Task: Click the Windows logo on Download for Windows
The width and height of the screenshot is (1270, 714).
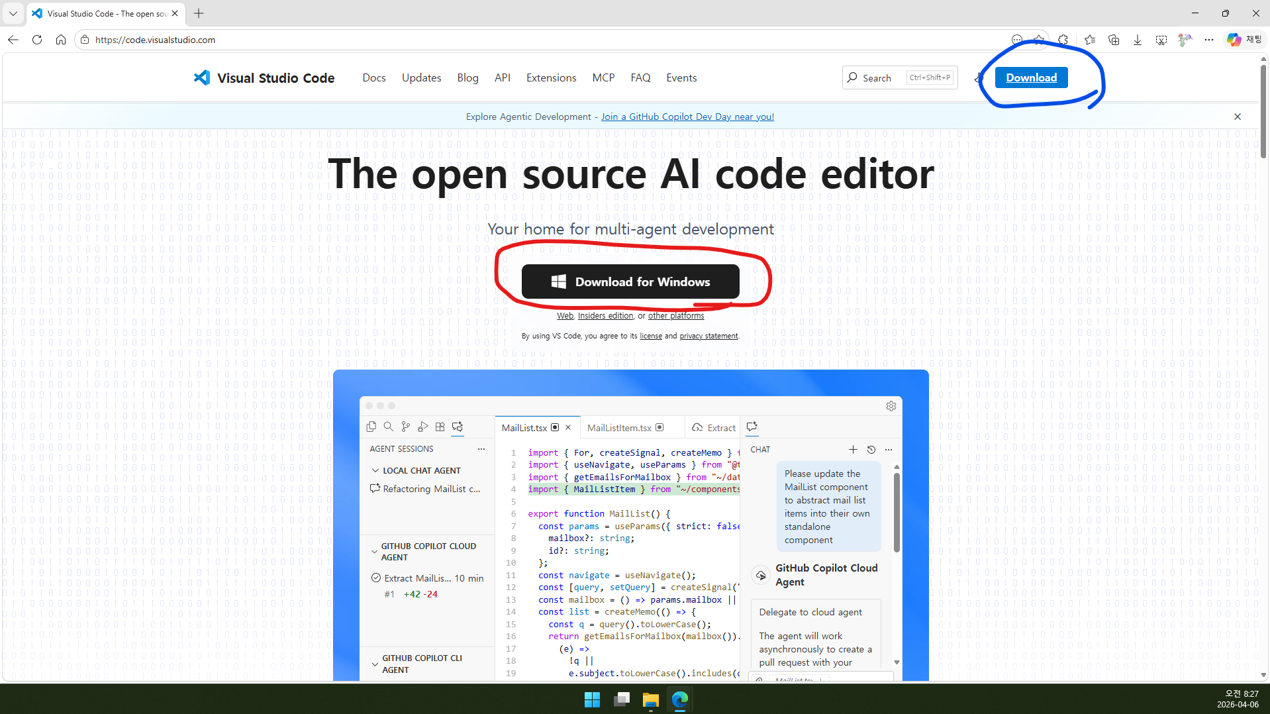Action: click(x=558, y=281)
